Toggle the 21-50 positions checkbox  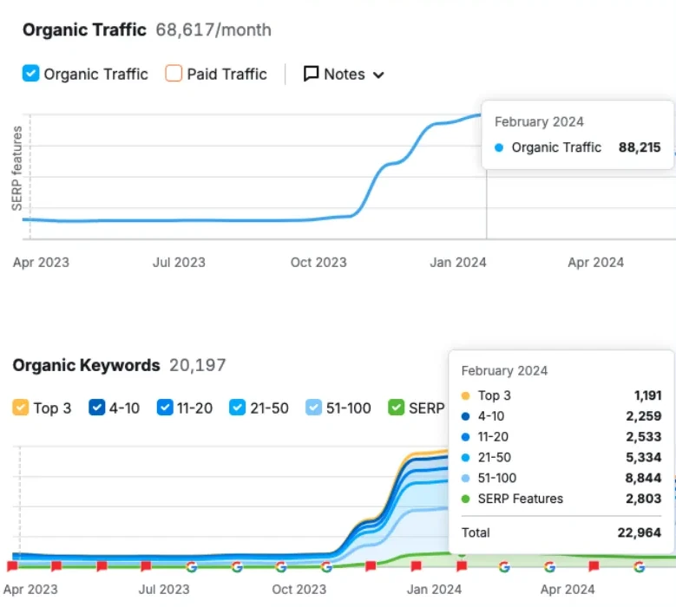pyautogui.click(x=237, y=407)
